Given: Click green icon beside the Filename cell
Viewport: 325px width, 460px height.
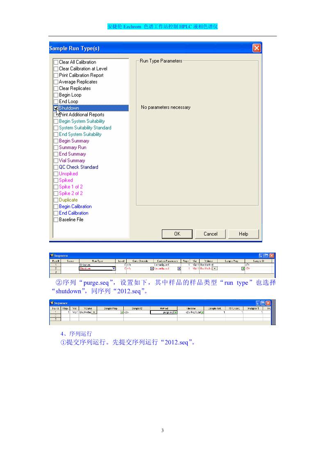Looking at the screenshot, I should (202, 312).
